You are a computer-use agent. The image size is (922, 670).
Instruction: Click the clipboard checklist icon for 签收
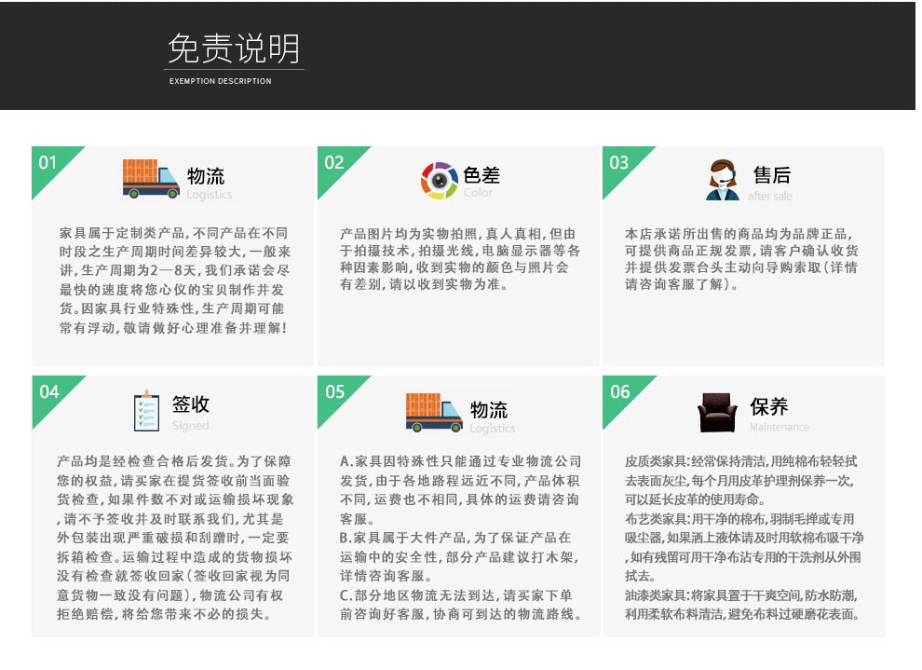146,411
